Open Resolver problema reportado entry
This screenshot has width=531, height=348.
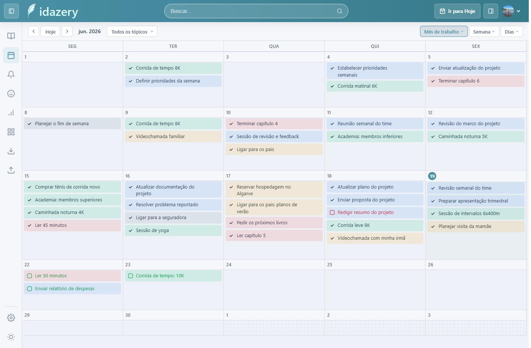point(173,205)
